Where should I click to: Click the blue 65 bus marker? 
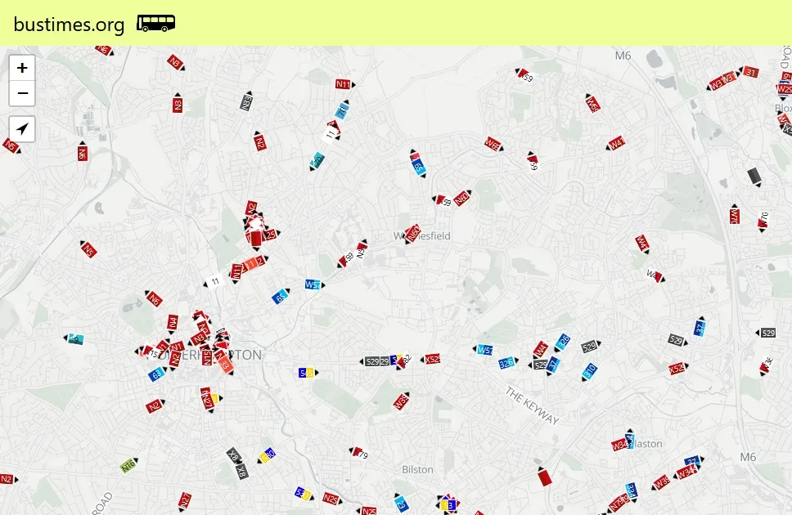coord(281,297)
